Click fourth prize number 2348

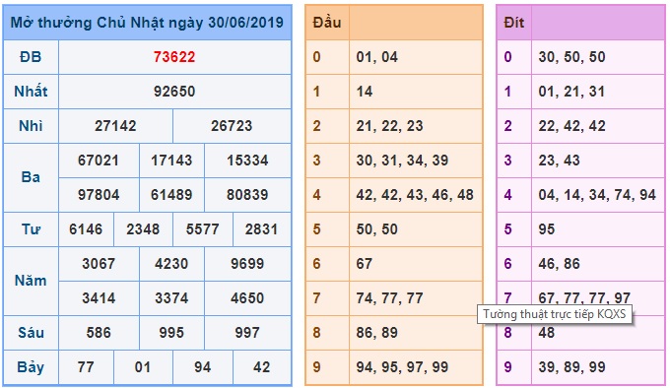point(143,229)
